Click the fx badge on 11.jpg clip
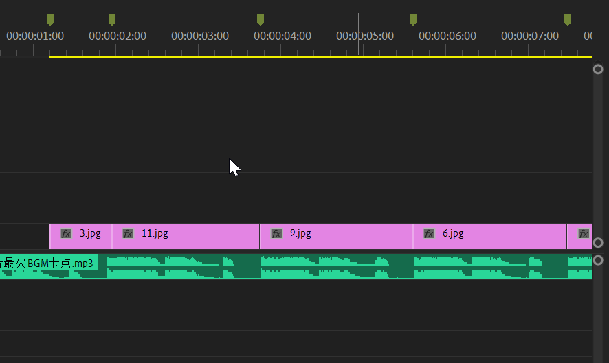The height and width of the screenshot is (363, 609). coord(128,234)
